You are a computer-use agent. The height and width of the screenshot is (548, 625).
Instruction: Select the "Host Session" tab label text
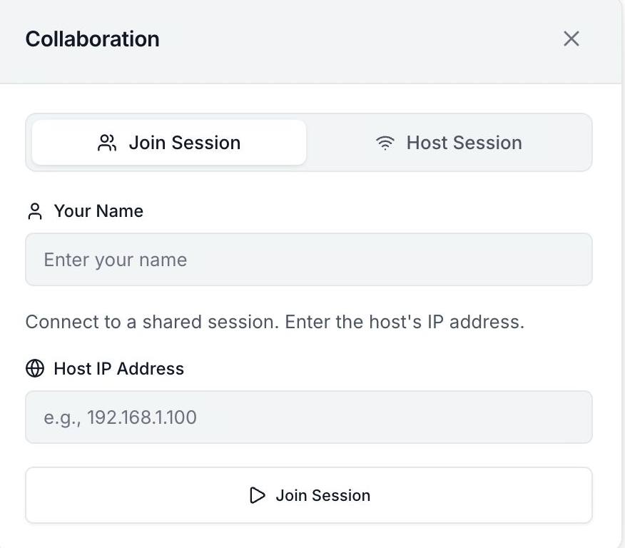click(x=464, y=143)
